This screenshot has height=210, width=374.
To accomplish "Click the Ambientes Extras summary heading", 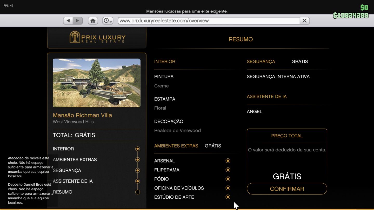I will (176, 146).
